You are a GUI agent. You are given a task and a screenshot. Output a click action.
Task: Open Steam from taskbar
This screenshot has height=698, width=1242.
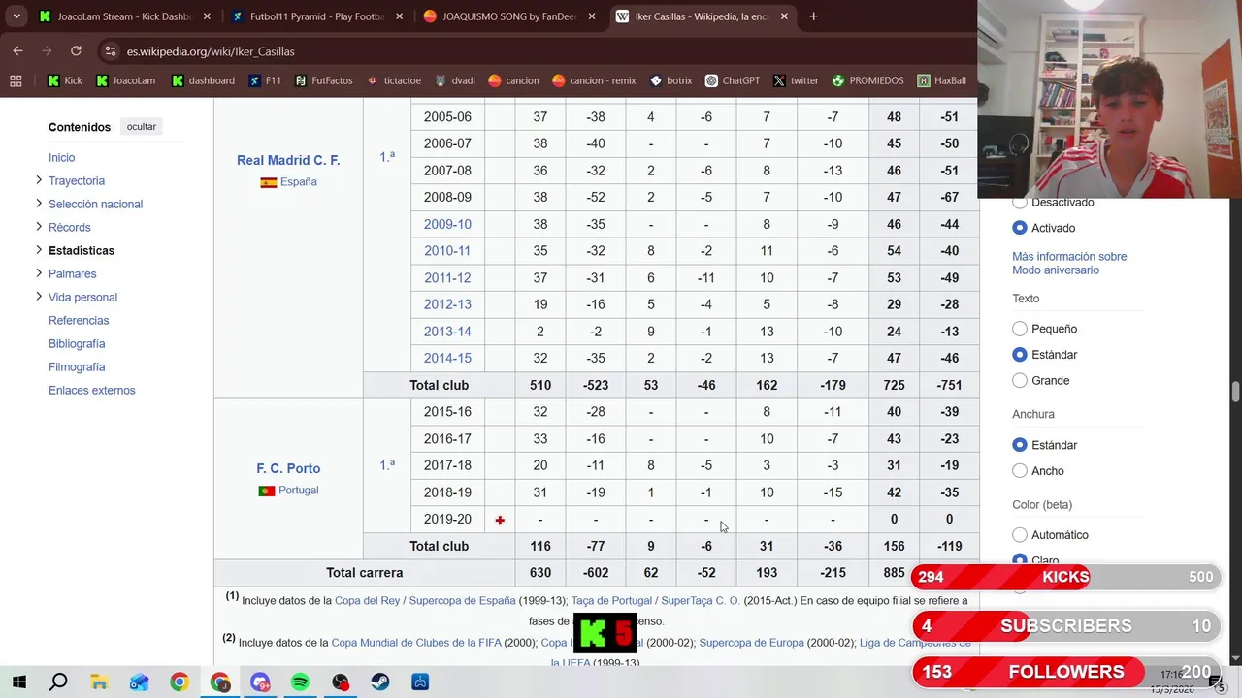[380, 682]
